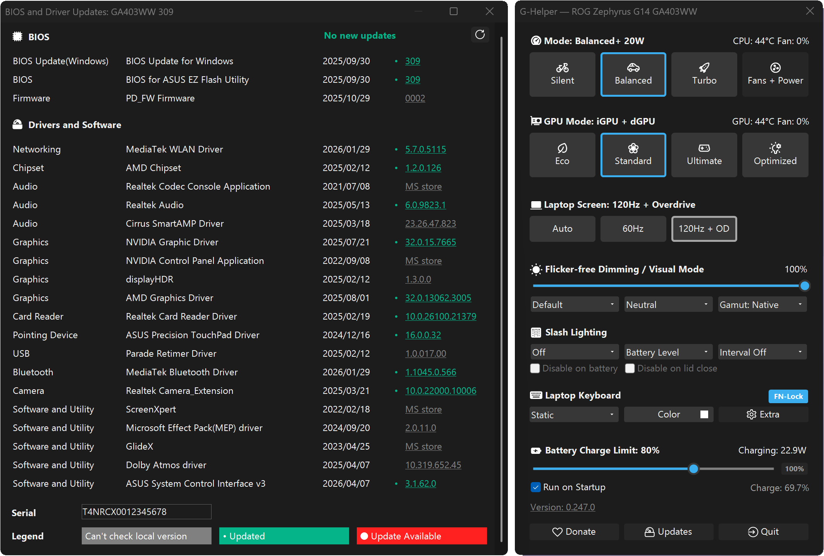
Task: Enable Disable on lid close checkbox
Action: [630, 368]
